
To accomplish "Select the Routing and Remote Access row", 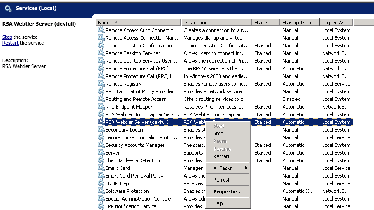I will tap(136, 99).
